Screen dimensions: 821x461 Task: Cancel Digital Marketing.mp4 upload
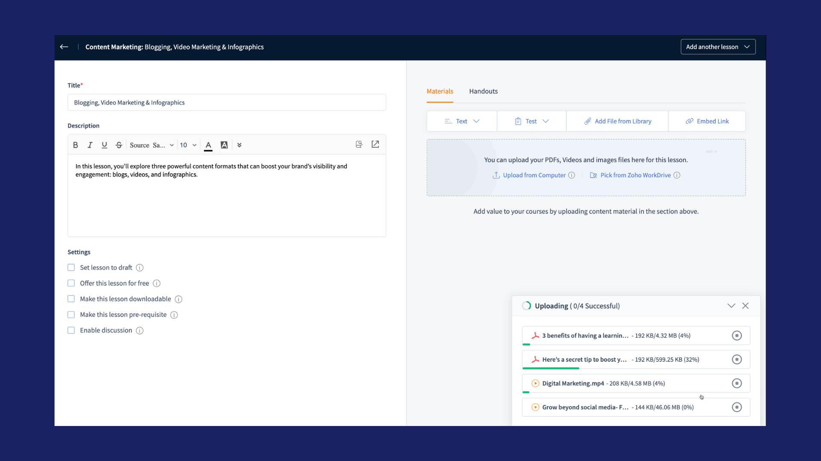coord(736,383)
